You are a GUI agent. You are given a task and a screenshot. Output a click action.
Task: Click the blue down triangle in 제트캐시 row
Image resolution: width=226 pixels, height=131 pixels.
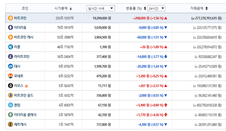tap(166, 124)
